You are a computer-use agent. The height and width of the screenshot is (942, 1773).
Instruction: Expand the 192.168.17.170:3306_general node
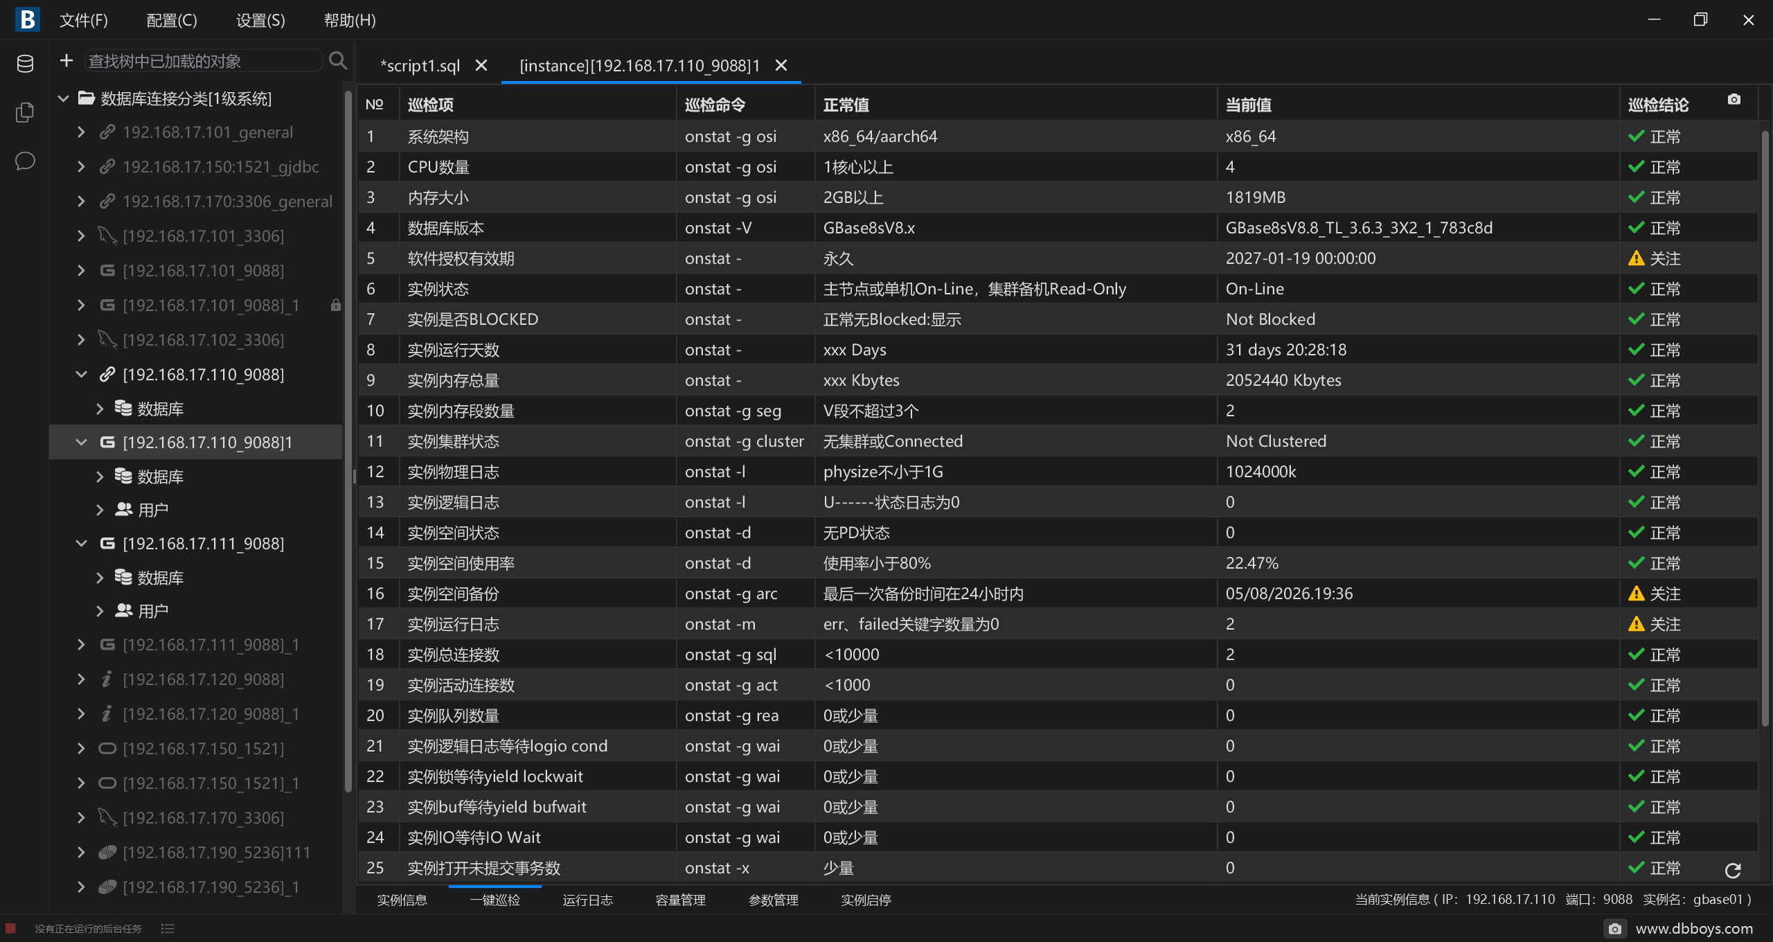click(81, 201)
